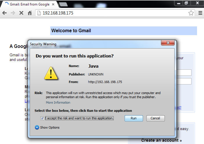Screen dimensions: 204x144
Task: Restore down the browser window
Action: 186,3
